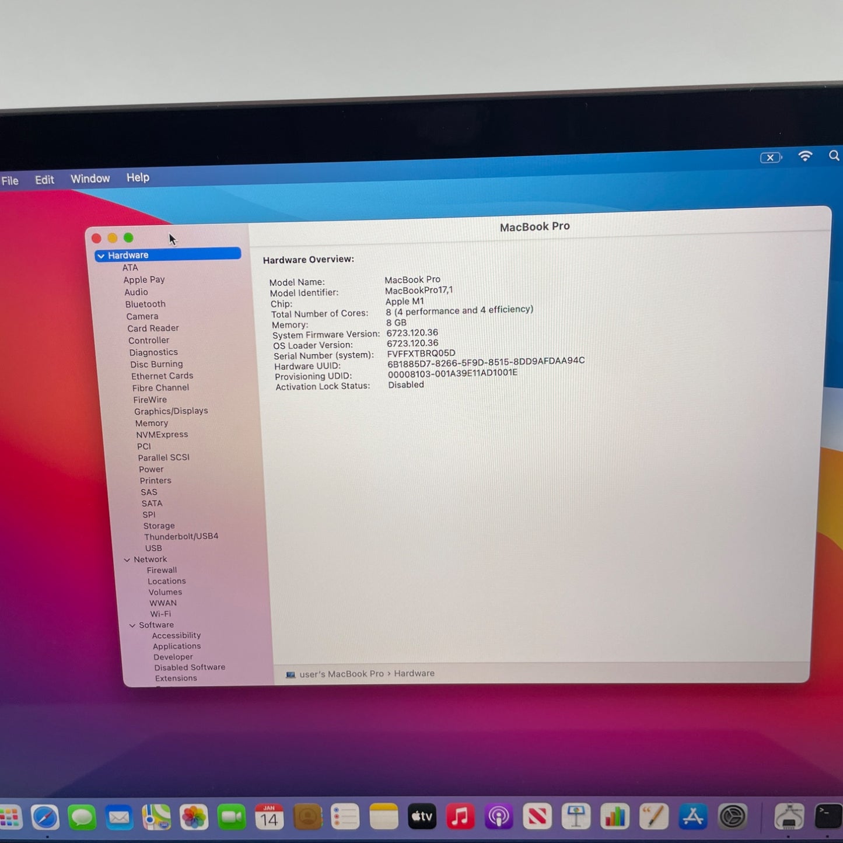
Task: Open the Window menu
Action: (90, 179)
